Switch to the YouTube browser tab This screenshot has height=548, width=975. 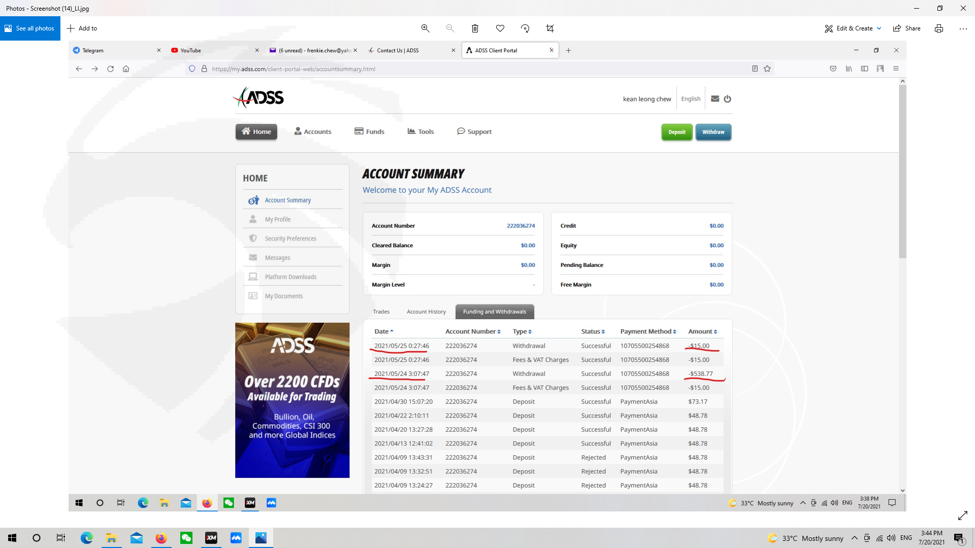pos(215,50)
